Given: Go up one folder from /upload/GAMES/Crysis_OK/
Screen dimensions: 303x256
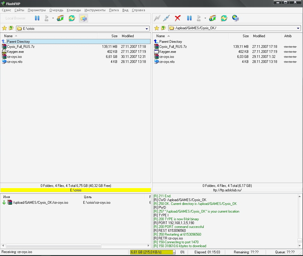Looking at the screenshot, I should (x=163, y=28).
